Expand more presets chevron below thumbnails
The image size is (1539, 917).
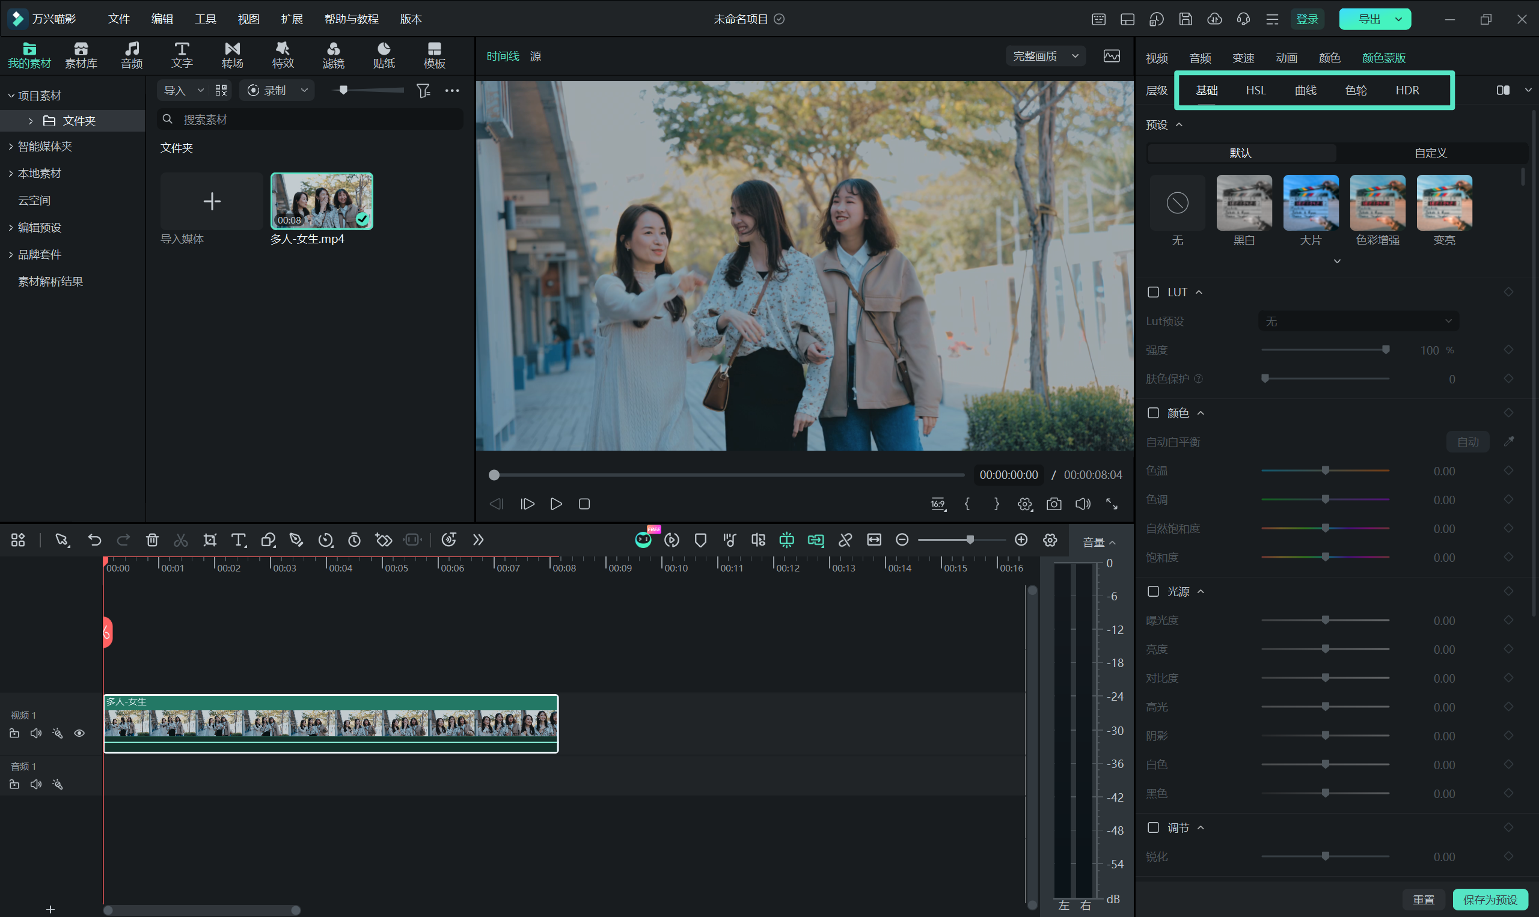pyautogui.click(x=1337, y=261)
